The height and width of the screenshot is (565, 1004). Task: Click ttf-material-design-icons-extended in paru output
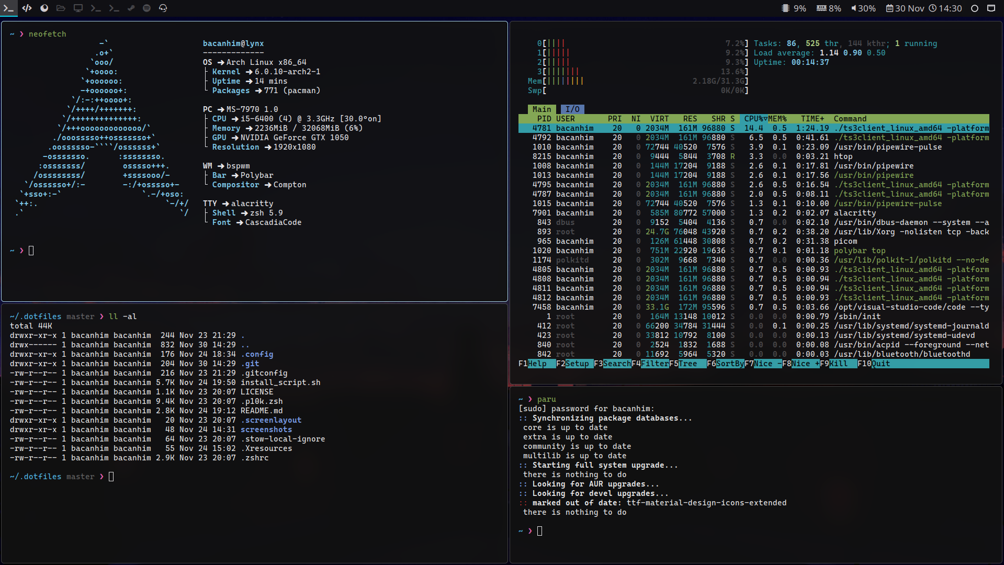(x=706, y=503)
